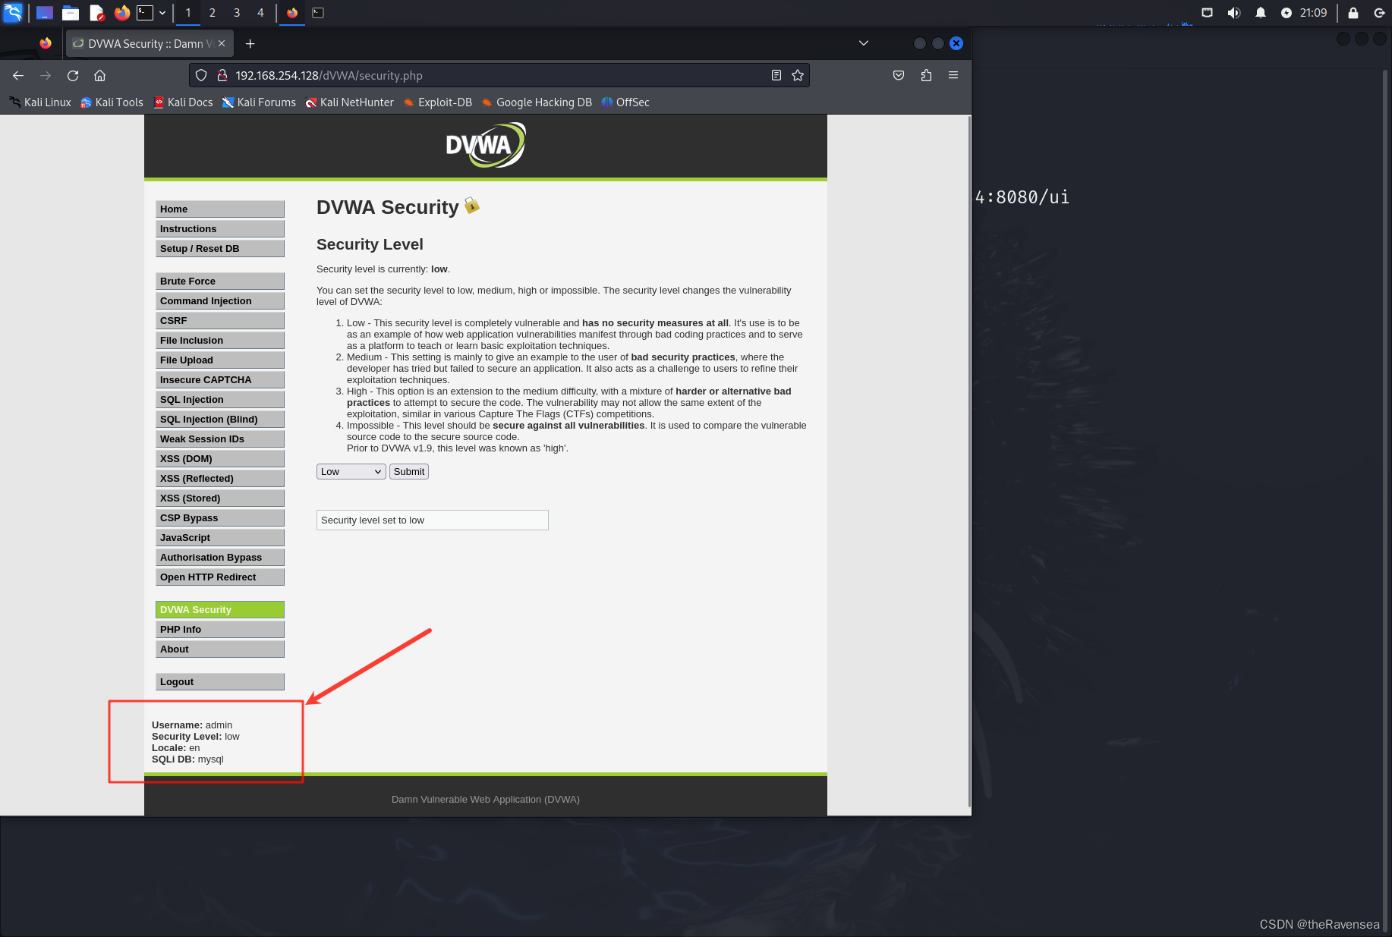Select the DVWA Security menu item
The image size is (1392, 937).
tap(220, 610)
